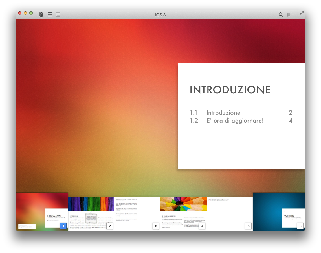Select page 1 Introduzione thumbnail
The height and width of the screenshot is (253, 321).
pos(42,211)
